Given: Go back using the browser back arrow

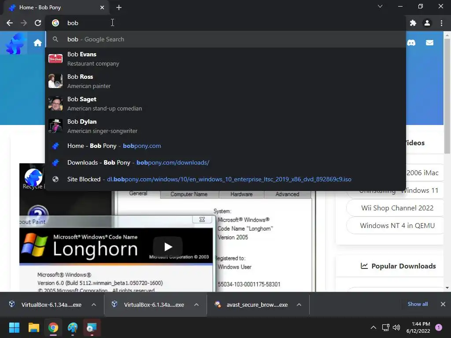Looking at the screenshot, I should pyautogui.click(x=10, y=23).
